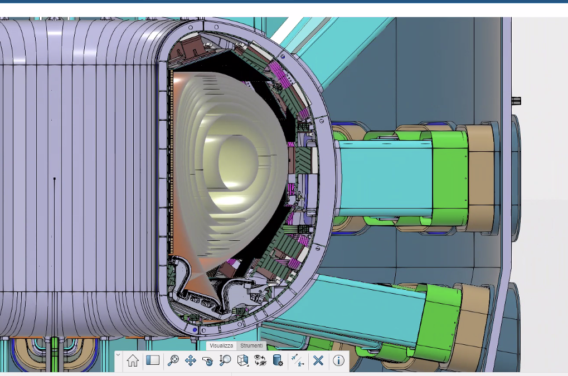Image resolution: width=568 pixels, height=376 pixels.
Task: Open the view cube orientation dropdown
Action: coord(243,360)
